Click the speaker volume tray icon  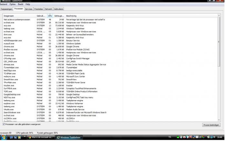point(215,137)
